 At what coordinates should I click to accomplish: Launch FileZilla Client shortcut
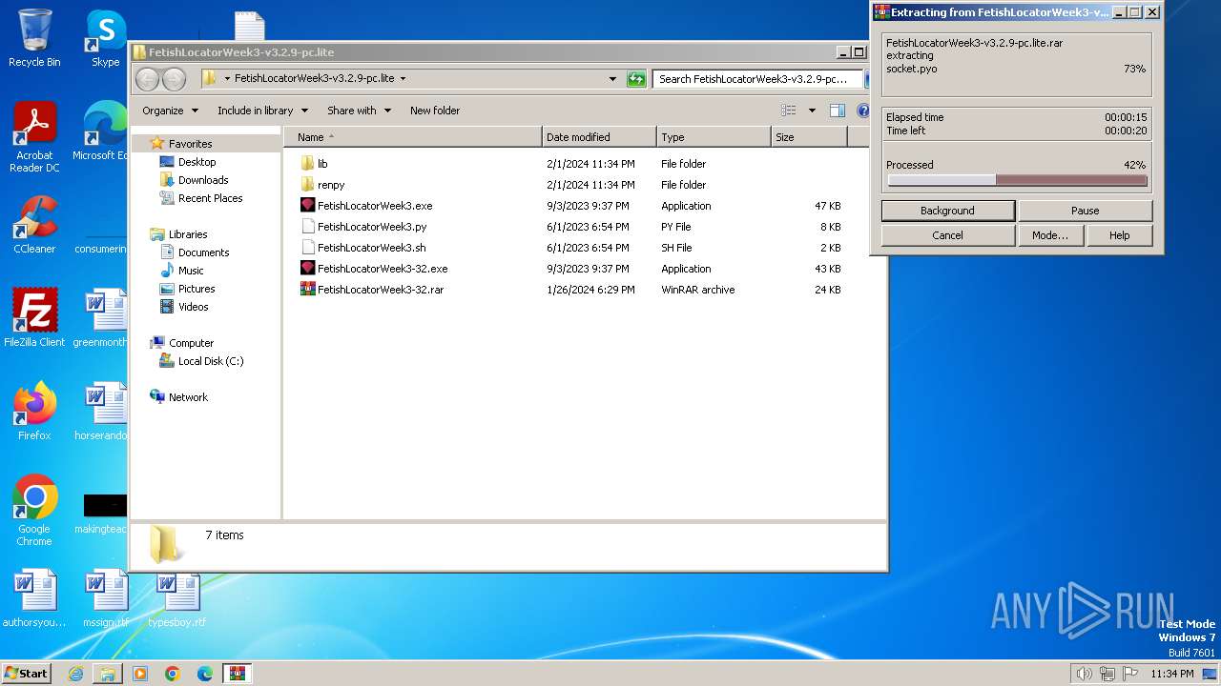[x=34, y=318]
